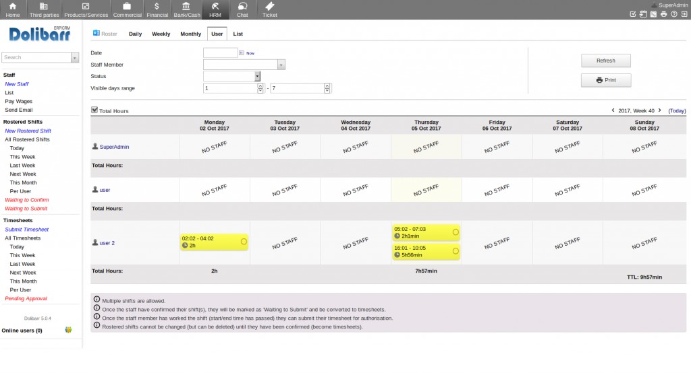Jump to (Today) link
Image resolution: width=691 pixels, height=373 pixels.
[677, 111]
